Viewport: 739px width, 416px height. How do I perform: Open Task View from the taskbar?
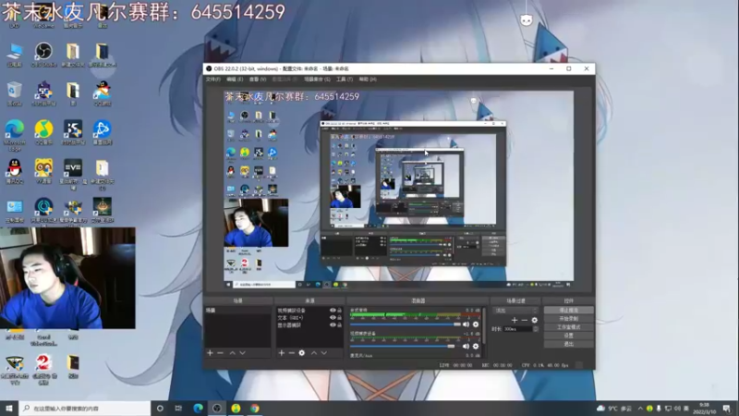coord(178,409)
